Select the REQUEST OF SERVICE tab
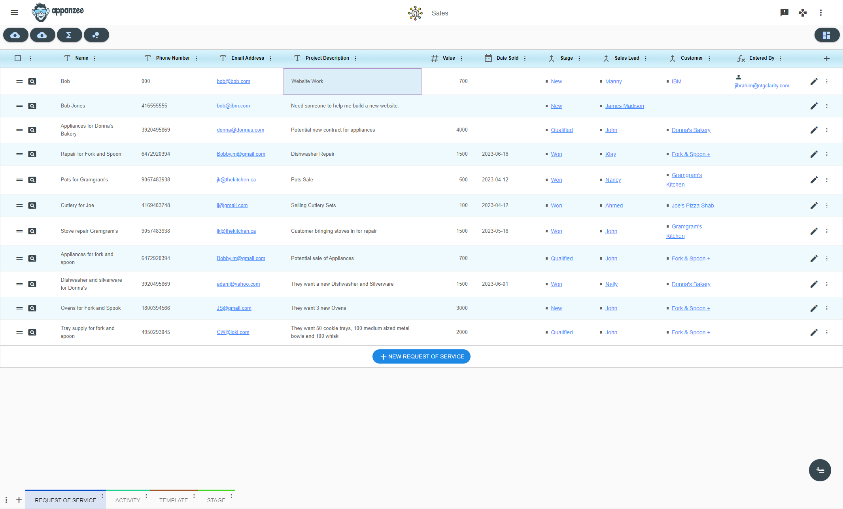The image size is (843, 509). pyautogui.click(x=66, y=500)
